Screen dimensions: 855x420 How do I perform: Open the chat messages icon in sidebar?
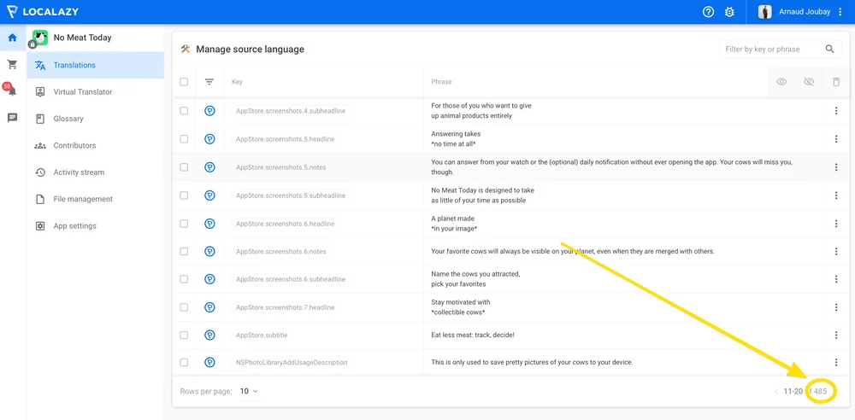13,118
